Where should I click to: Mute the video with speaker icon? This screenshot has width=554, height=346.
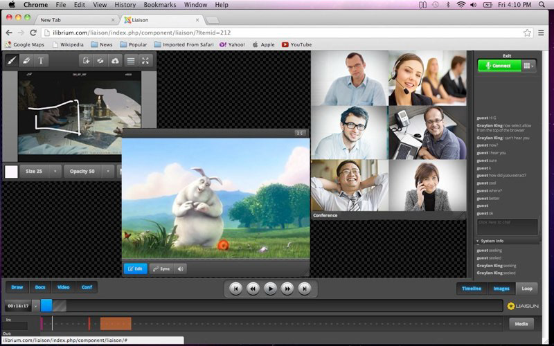[x=181, y=268]
